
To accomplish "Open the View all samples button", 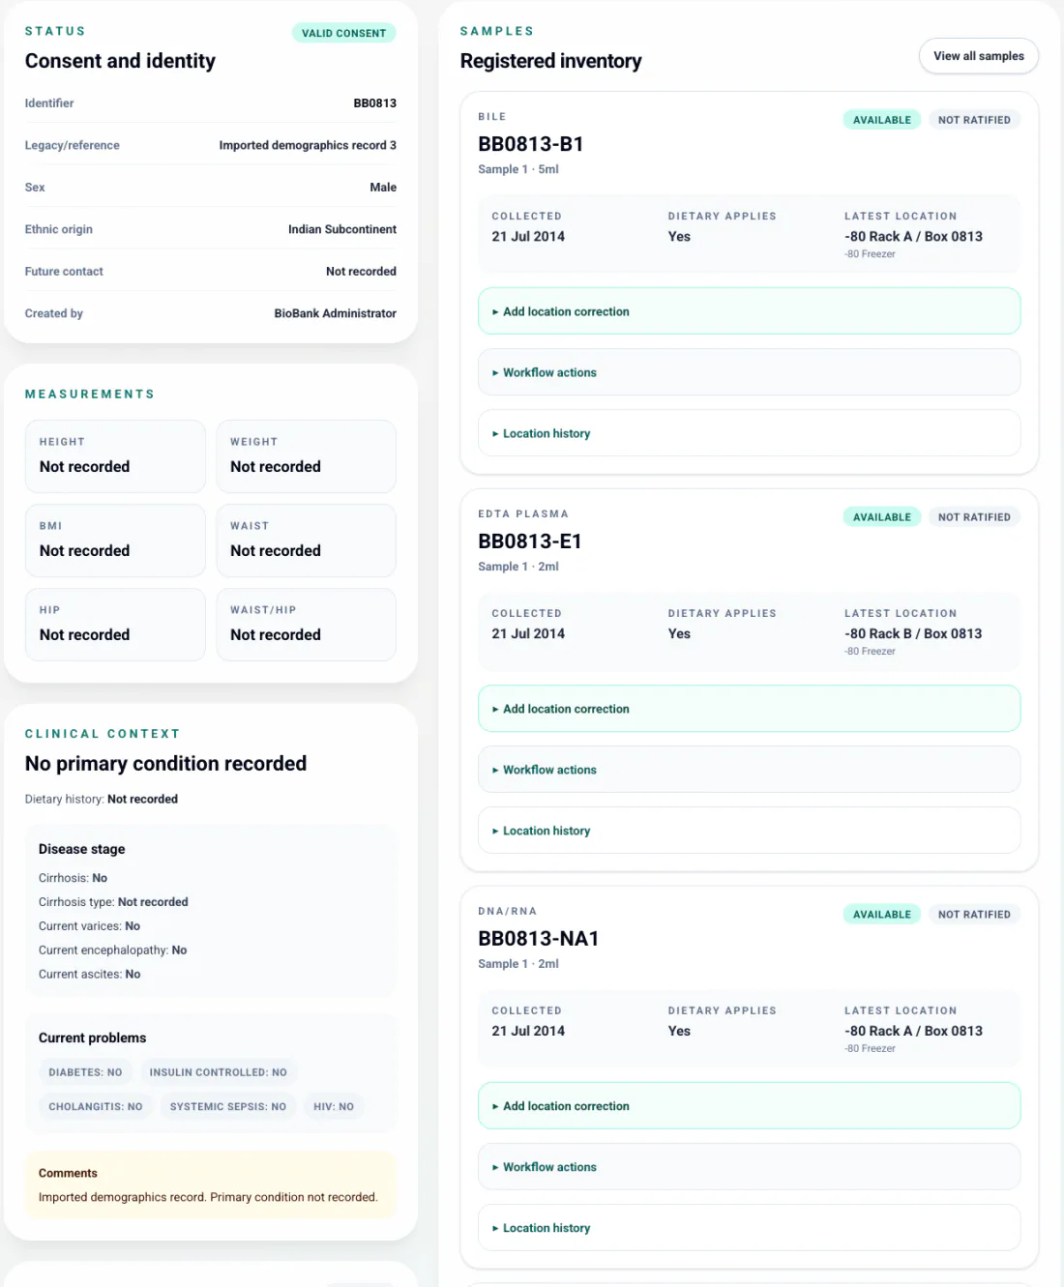I will [x=978, y=56].
